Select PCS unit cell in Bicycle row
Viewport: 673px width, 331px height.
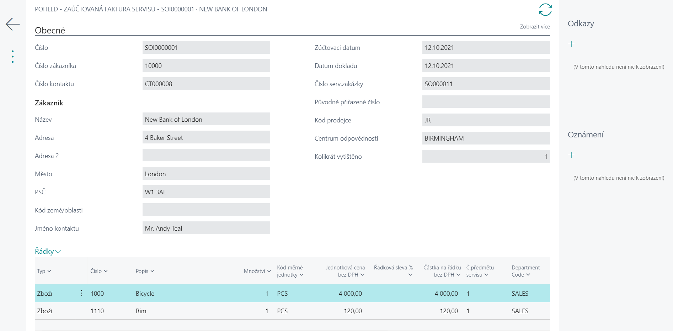pyautogui.click(x=282, y=293)
